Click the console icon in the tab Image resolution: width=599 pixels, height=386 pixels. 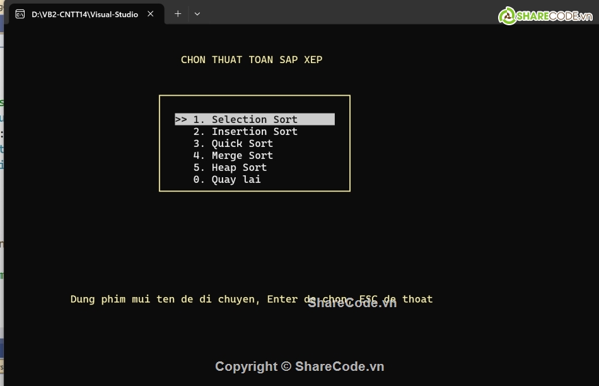[20, 14]
